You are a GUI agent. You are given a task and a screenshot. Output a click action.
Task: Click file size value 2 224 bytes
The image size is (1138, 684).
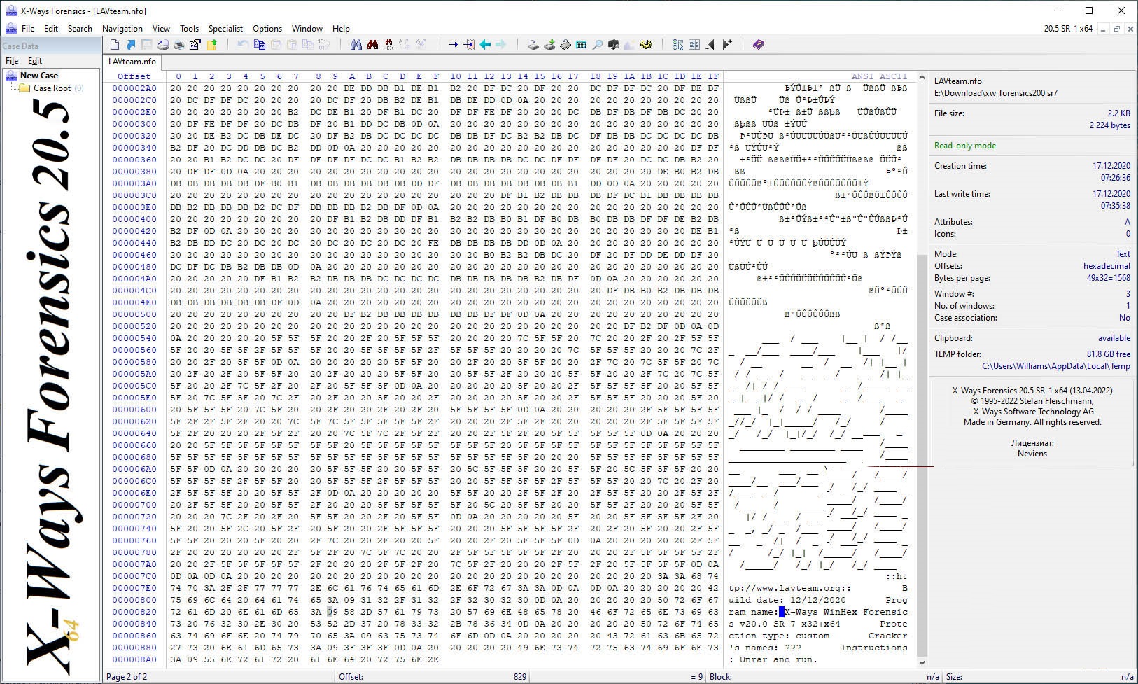[x=1109, y=125]
